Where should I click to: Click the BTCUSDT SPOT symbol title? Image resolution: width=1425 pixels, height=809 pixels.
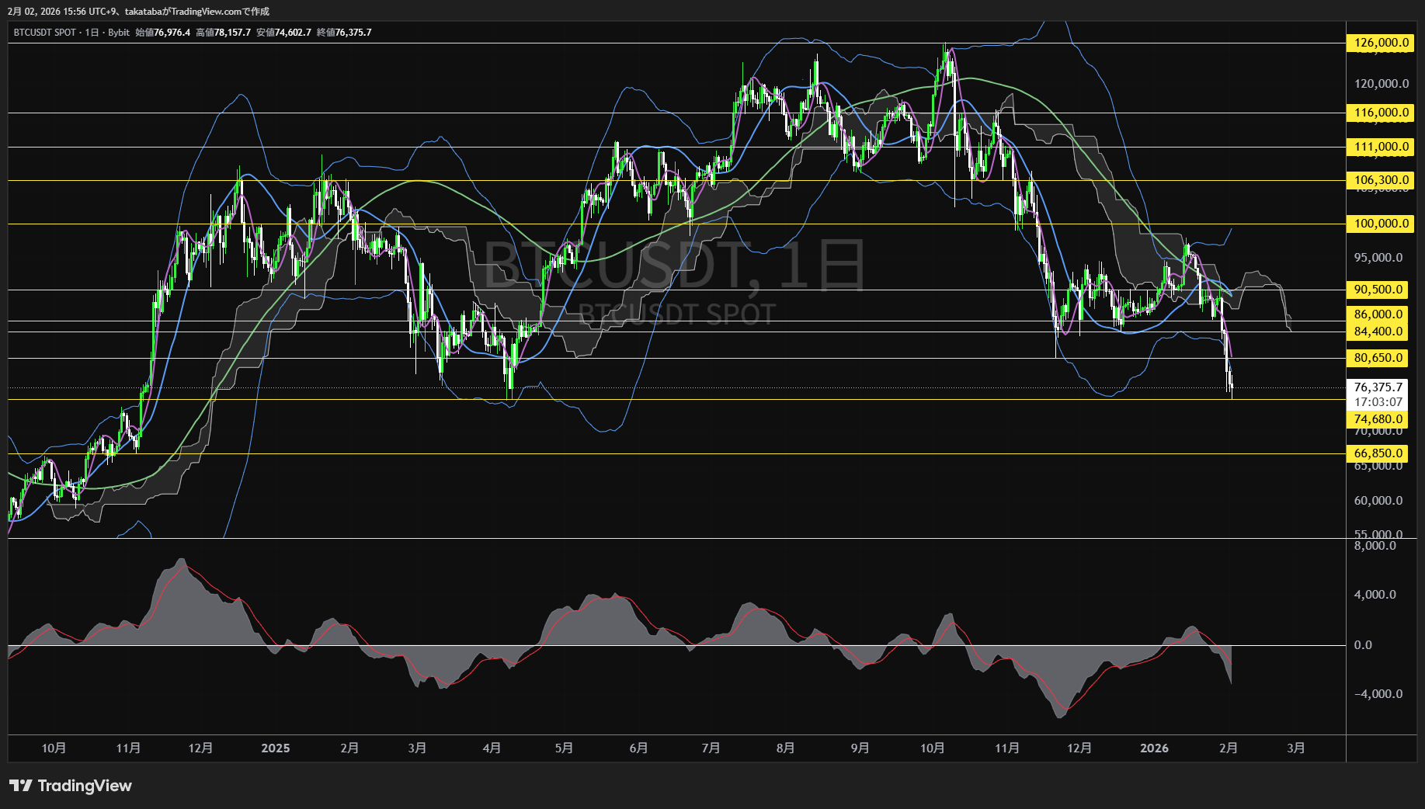[x=45, y=33]
